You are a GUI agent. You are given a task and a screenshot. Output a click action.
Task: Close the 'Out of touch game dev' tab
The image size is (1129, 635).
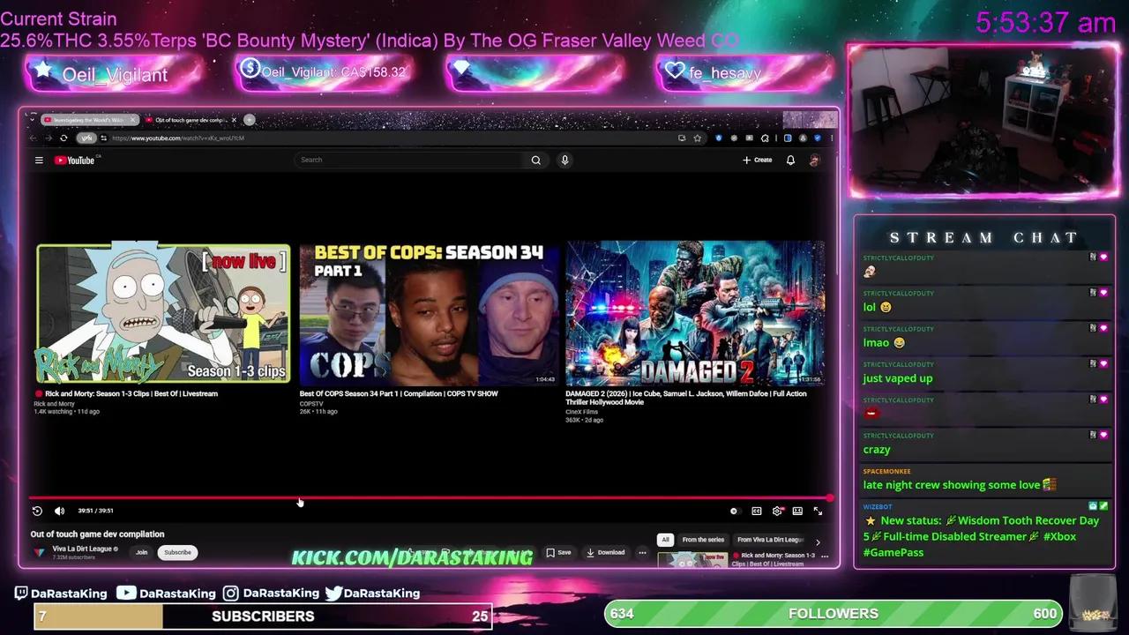[x=234, y=119]
